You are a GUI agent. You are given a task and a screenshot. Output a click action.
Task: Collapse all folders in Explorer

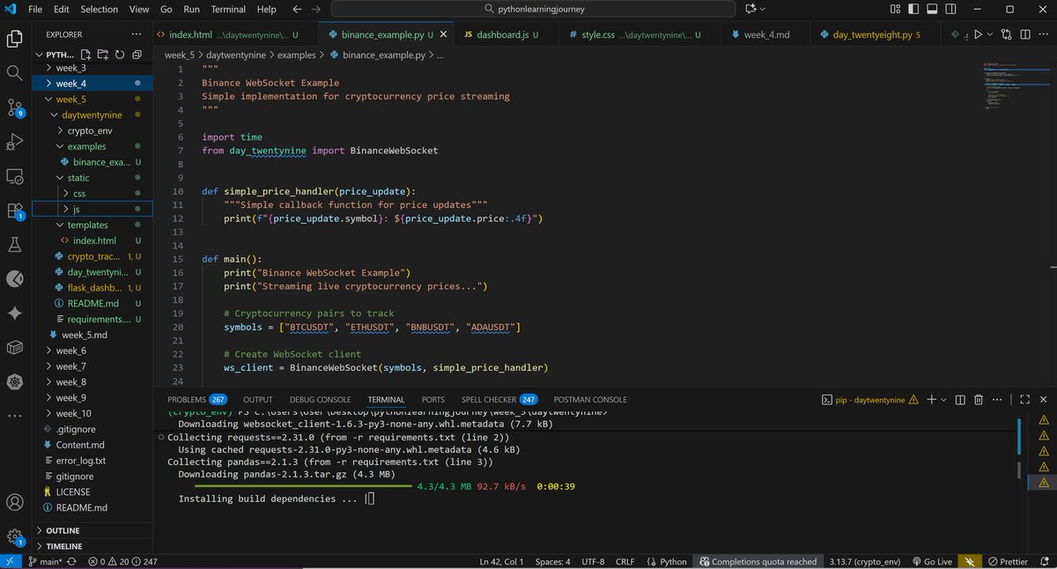tap(135, 55)
